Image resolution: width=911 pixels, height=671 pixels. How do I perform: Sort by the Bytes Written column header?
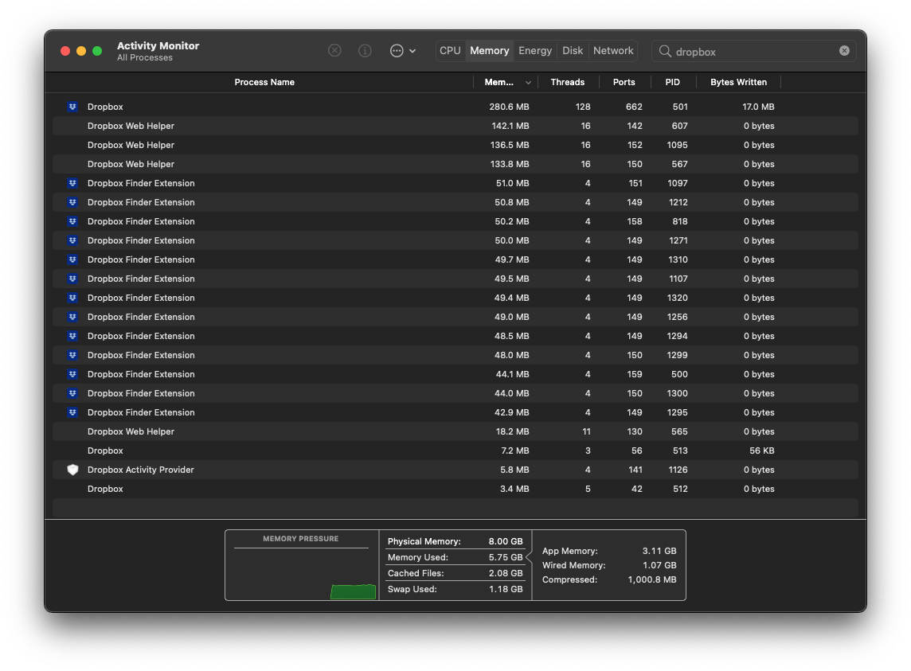(x=738, y=82)
